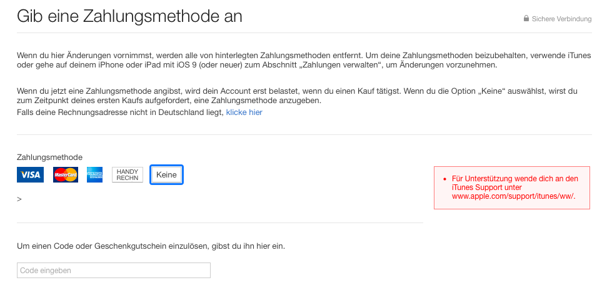Screen dimensions: 607x295
Task: Open the klicke hier link
Action: [x=244, y=112]
